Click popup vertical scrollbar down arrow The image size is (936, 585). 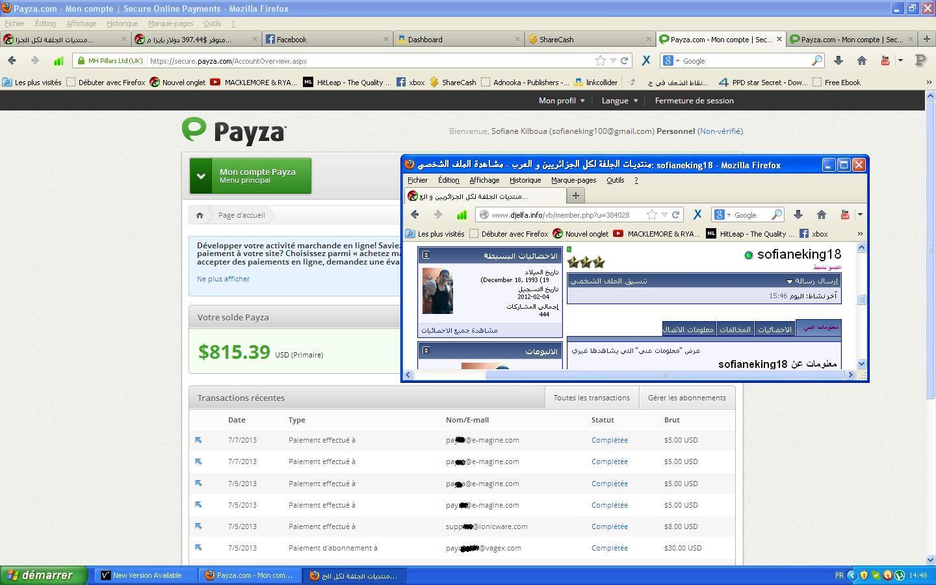click(x=861, y=364)
